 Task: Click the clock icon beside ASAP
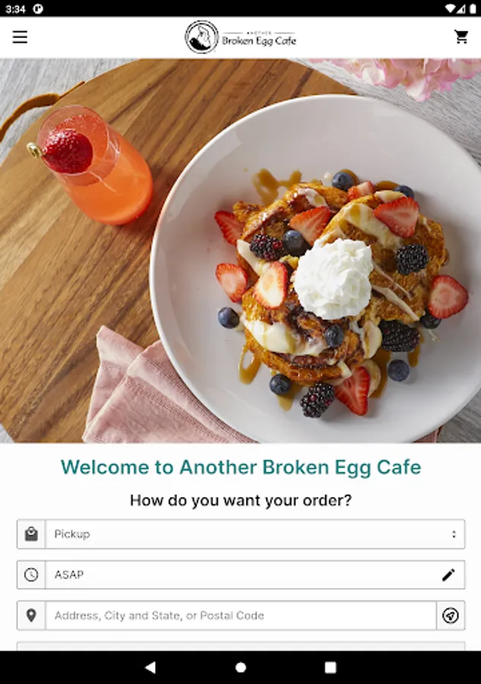31,575
